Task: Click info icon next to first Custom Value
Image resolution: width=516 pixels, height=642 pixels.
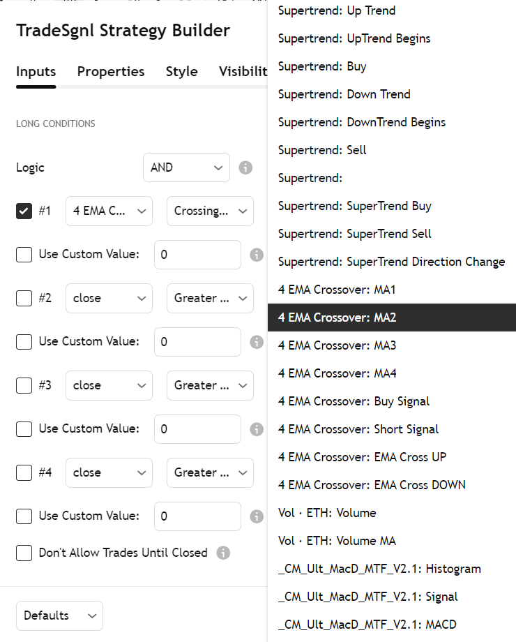Action: (257, 255)
